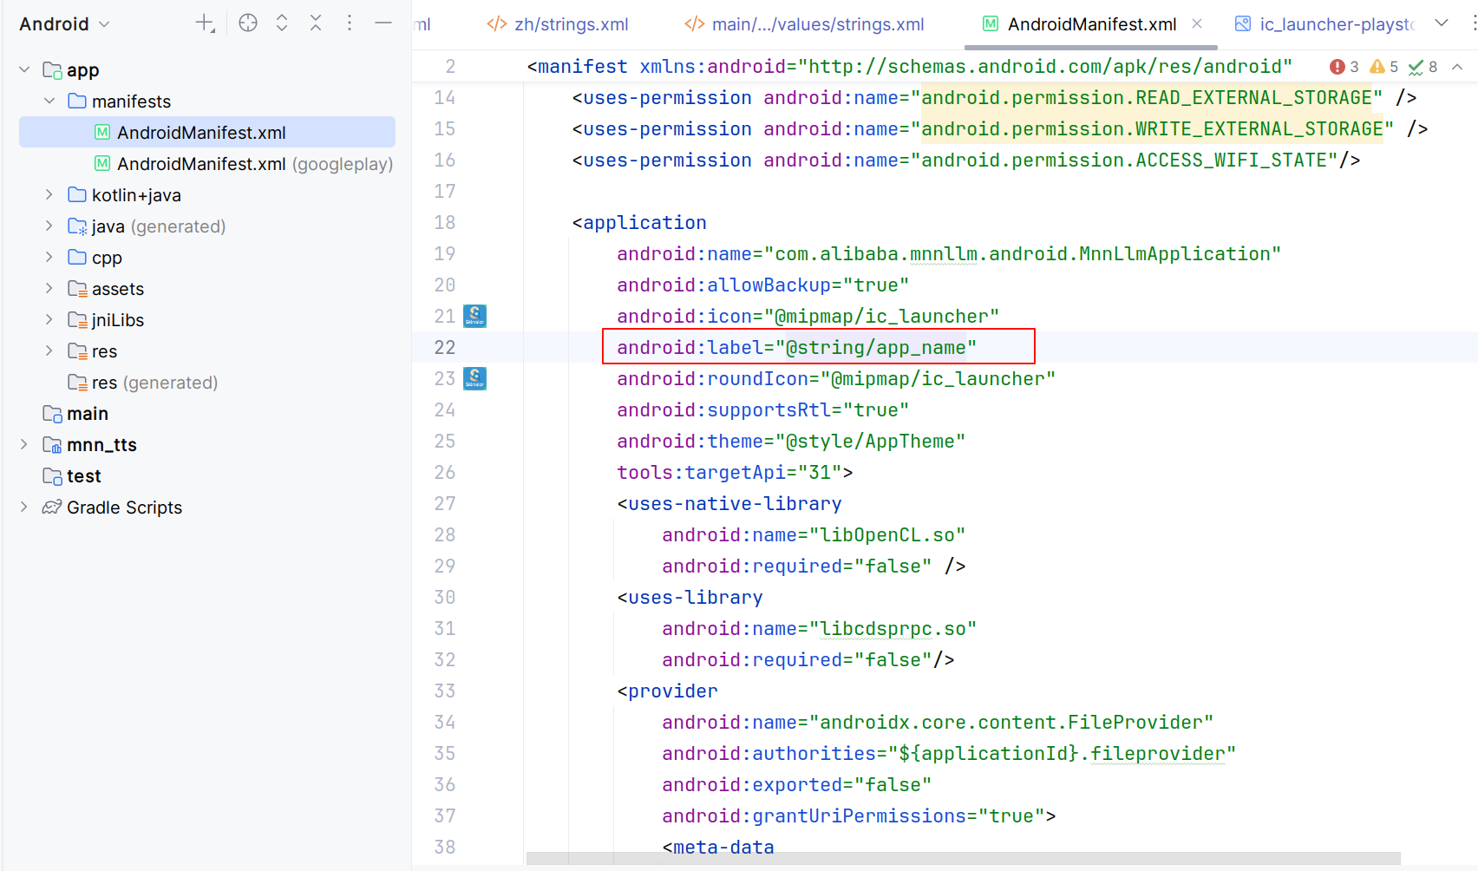The image size is (1478, 871).
Task: Click the add new file plus icon
Action: point(205,23)
